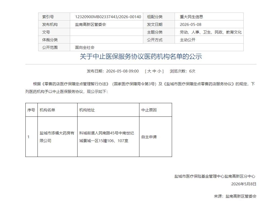Click index number 12320900MB02337443/2026-00140
Image resolution: width=266 pixels, height=203 pixels.
coord(108,17)
